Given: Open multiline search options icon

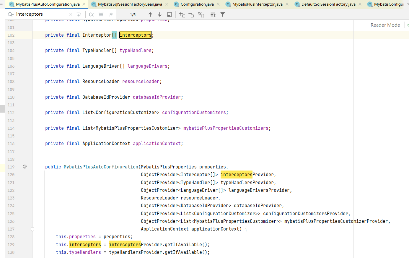Looking at the screenshot, I should coord(213,14).
